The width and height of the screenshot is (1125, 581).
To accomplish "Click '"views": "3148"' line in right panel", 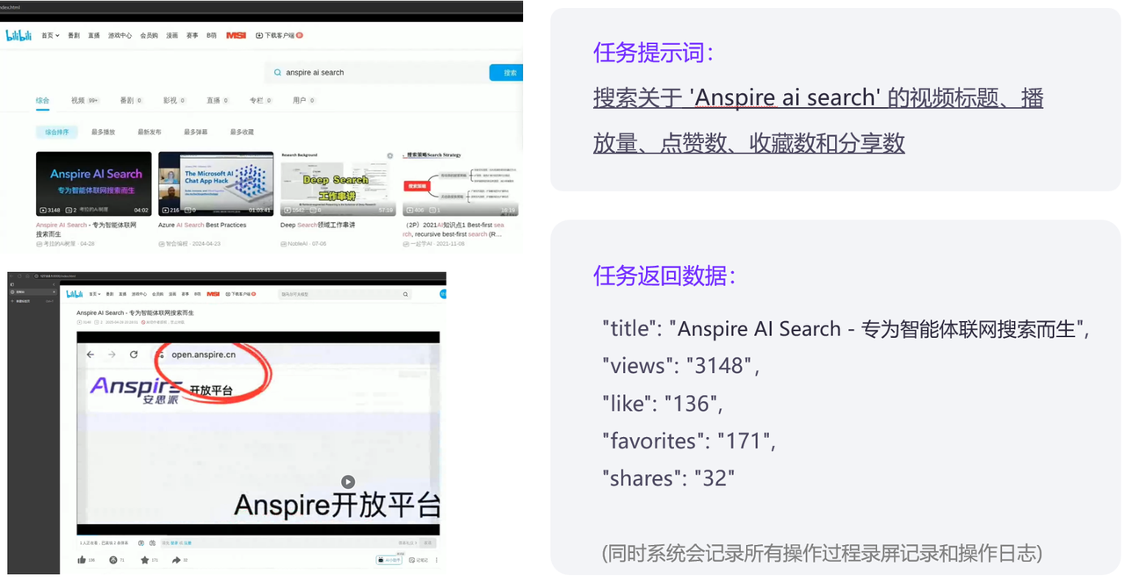I will coord(681,366).
